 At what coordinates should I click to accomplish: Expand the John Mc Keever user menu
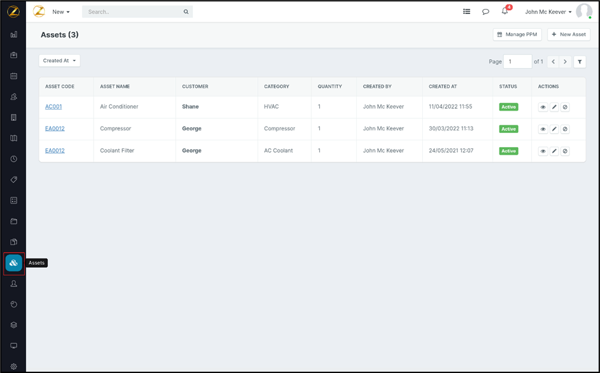[548, 12]
